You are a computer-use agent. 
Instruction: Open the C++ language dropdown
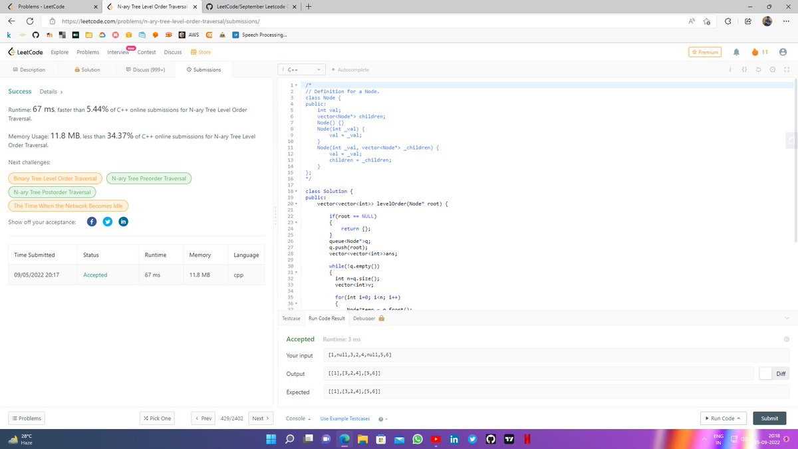click(303, 70)
